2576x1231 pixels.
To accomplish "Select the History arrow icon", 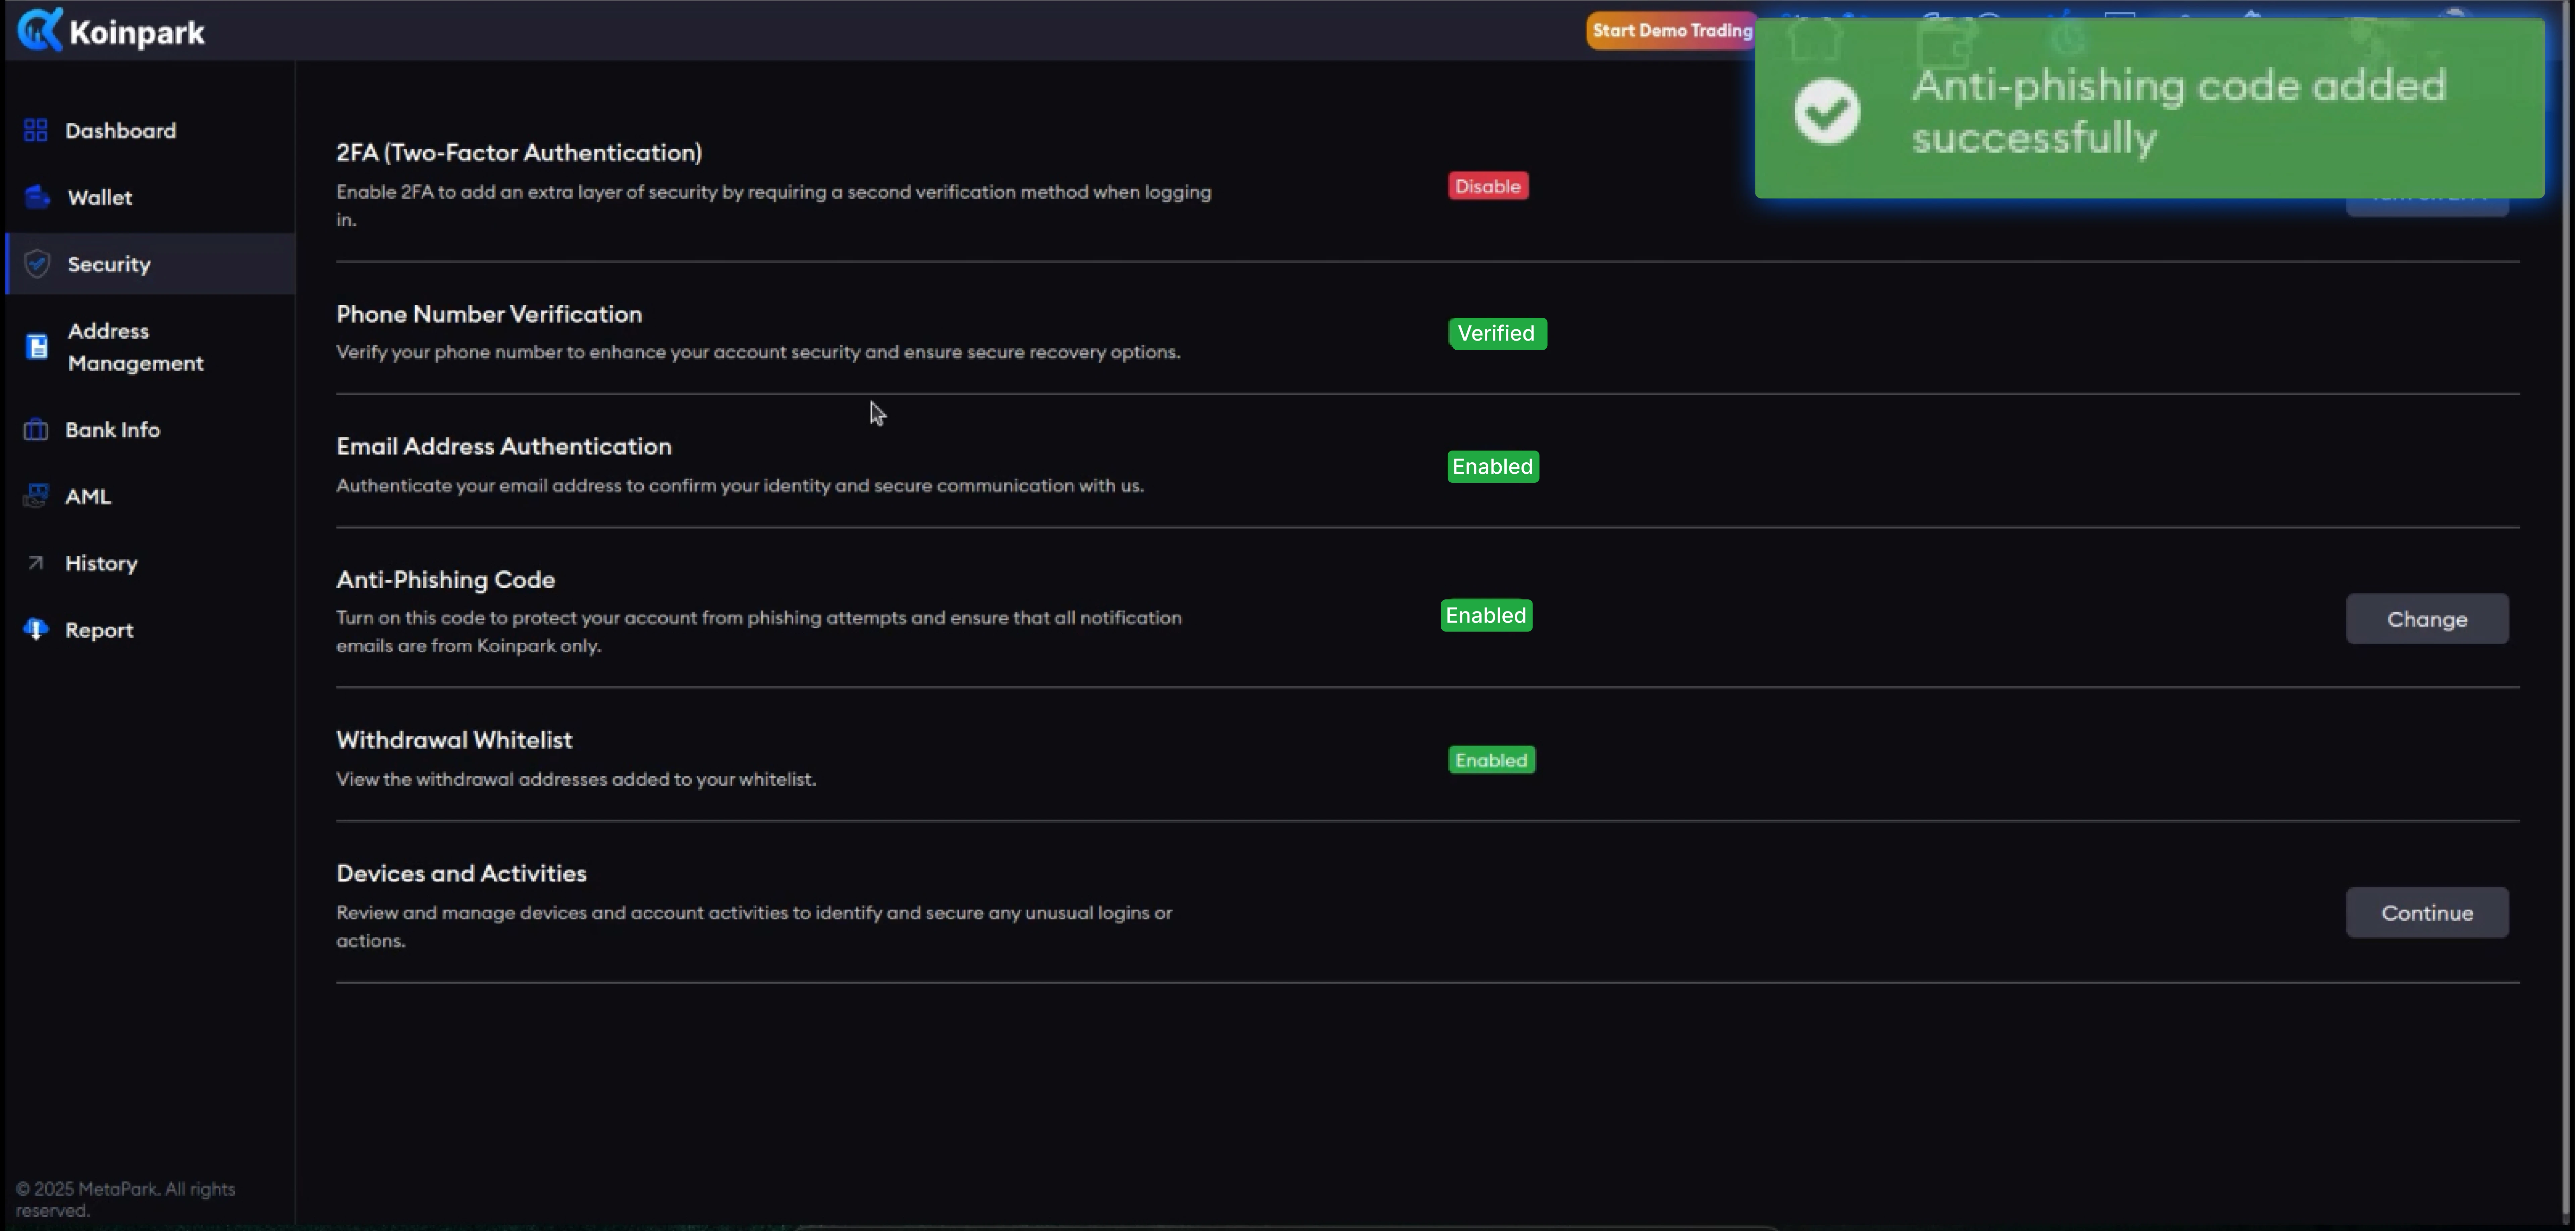I will coord(35,563).
